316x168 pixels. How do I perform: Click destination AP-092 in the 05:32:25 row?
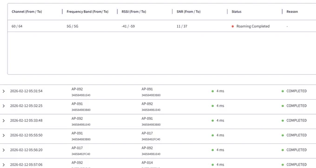(147, 103)
